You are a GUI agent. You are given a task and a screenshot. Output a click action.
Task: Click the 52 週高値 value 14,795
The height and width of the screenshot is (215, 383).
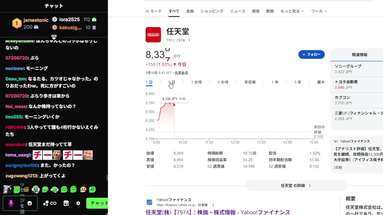(x=249, y=166)
